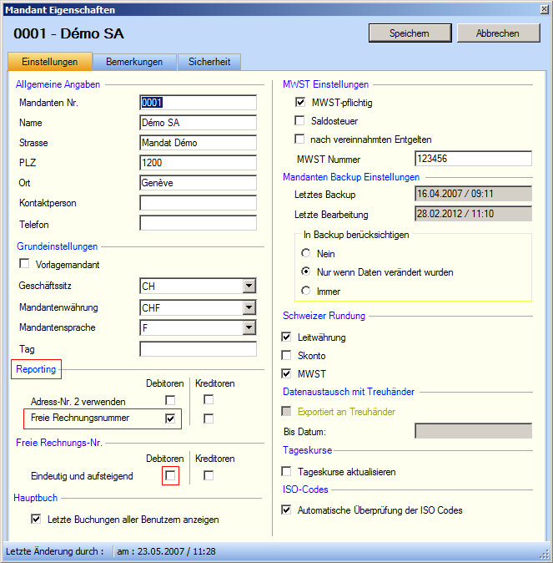Disable Automatische Überprüfung der ISO Codes
The height and width of the screenshot is (563, 553).
pos(288,510)
